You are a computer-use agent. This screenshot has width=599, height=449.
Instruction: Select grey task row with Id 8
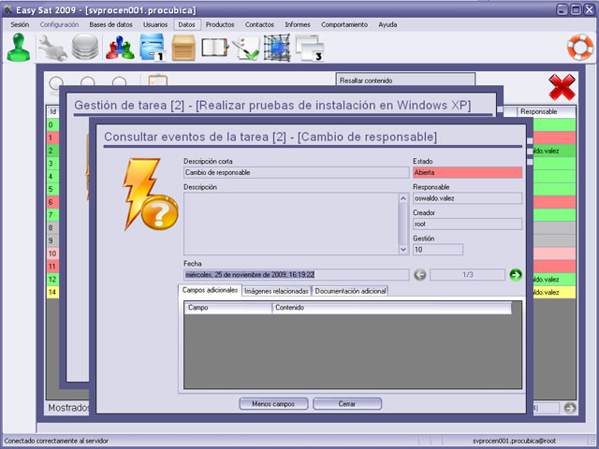pos(52,228)
